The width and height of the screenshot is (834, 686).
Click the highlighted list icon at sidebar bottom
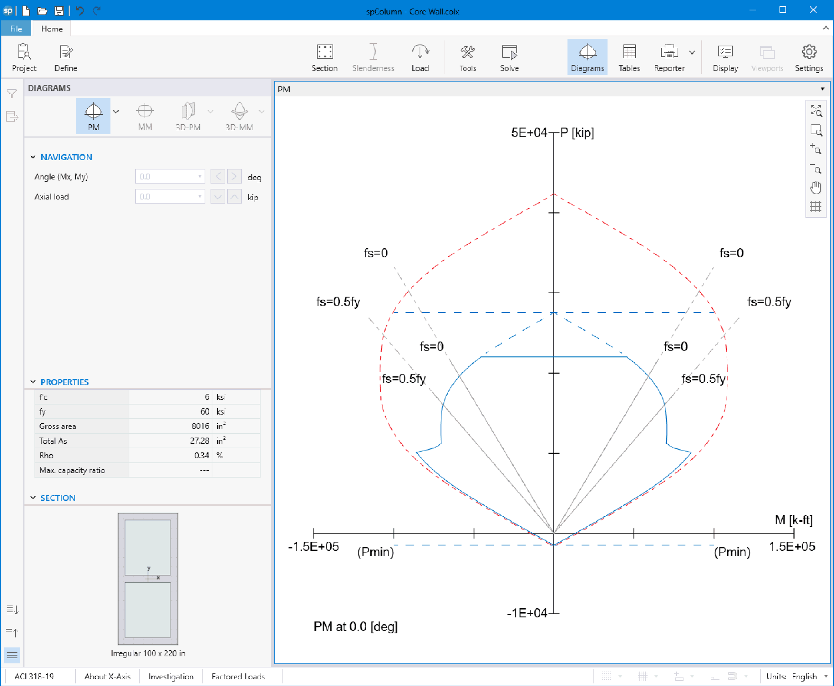[x=12, y=655]
